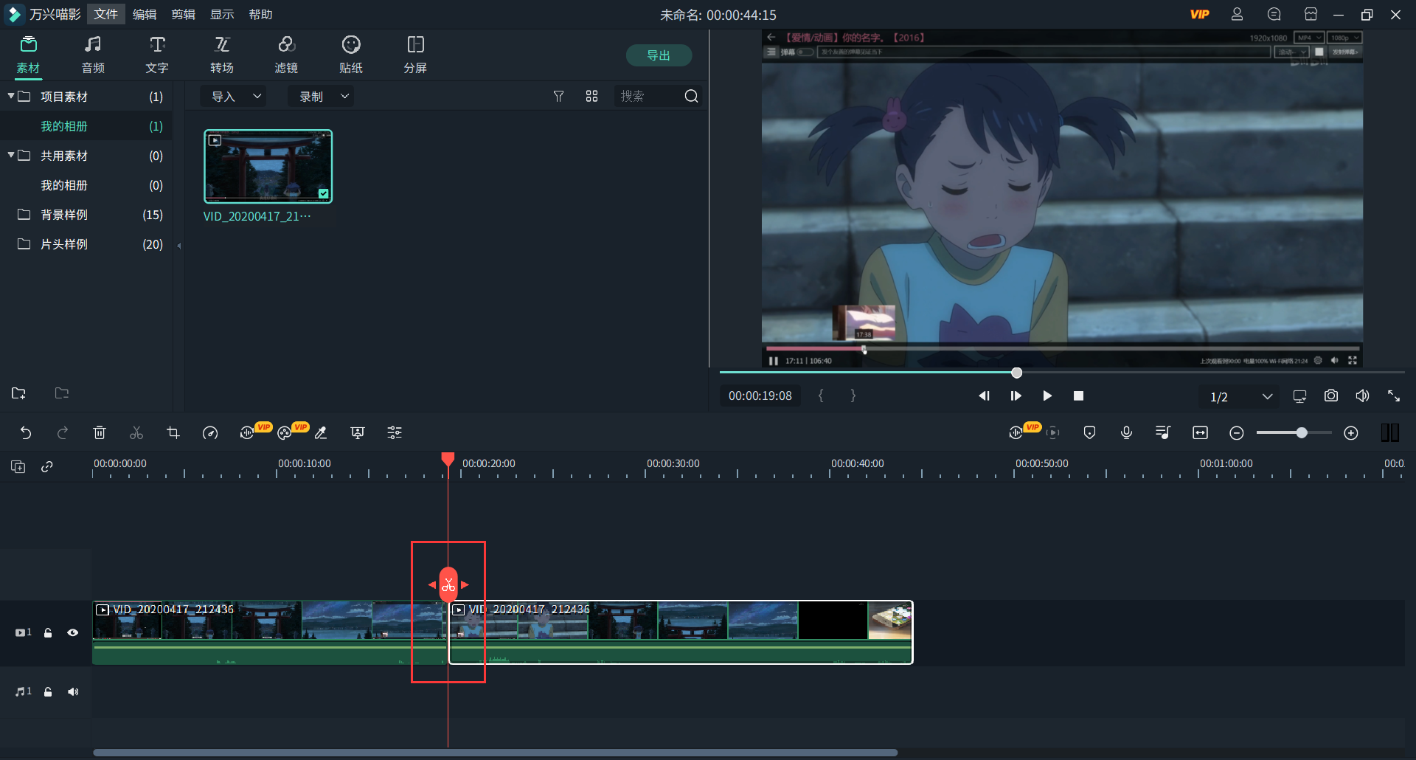Screen dimensions: 1416x760
Task: Open the 录制 record dropdown
Action: pos(322,97)
